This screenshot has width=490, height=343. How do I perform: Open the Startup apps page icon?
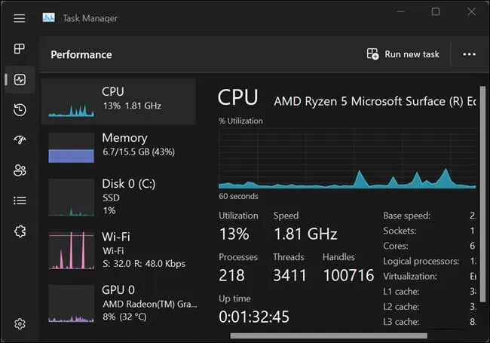pos(20,140)
